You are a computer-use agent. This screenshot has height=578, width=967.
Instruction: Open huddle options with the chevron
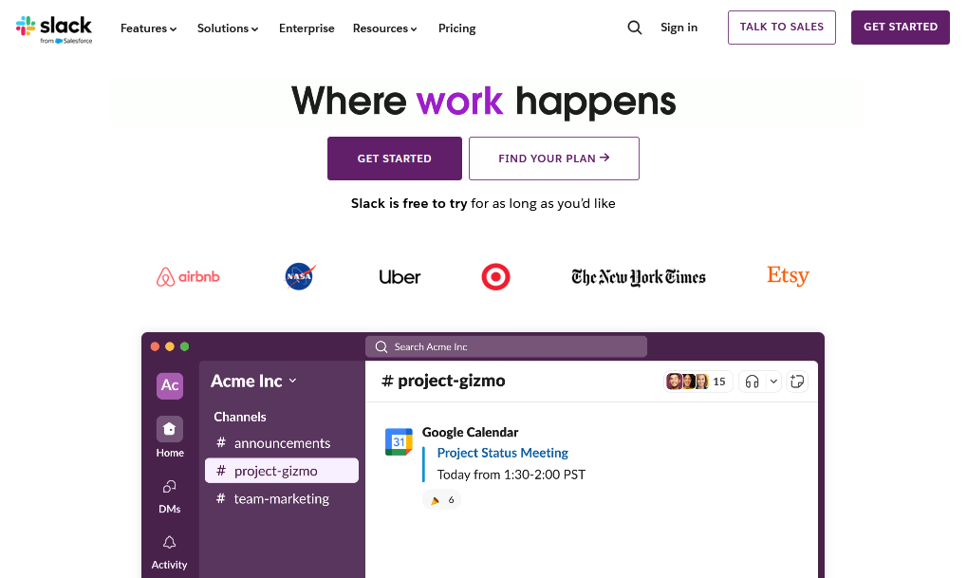pos(772,381)
